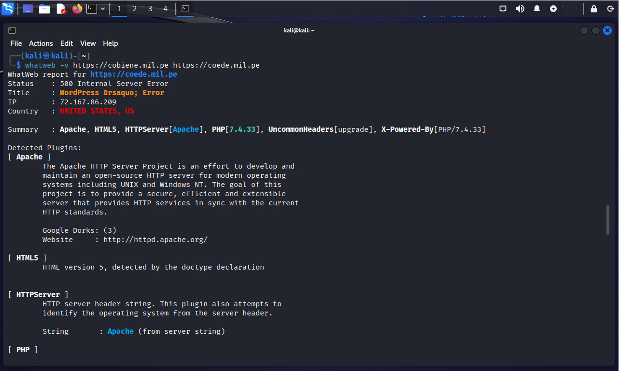Launch the text editor panel icon
This screenshot has width=619, height=371.
click(61, 9)
